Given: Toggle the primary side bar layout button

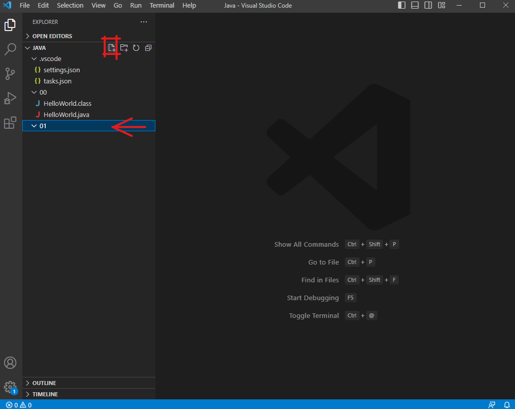Looking at the screenshot, I should [402, 6].
